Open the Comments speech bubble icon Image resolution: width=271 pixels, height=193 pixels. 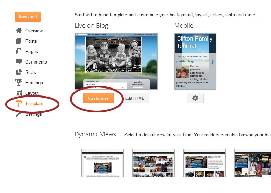click(19, 62)
